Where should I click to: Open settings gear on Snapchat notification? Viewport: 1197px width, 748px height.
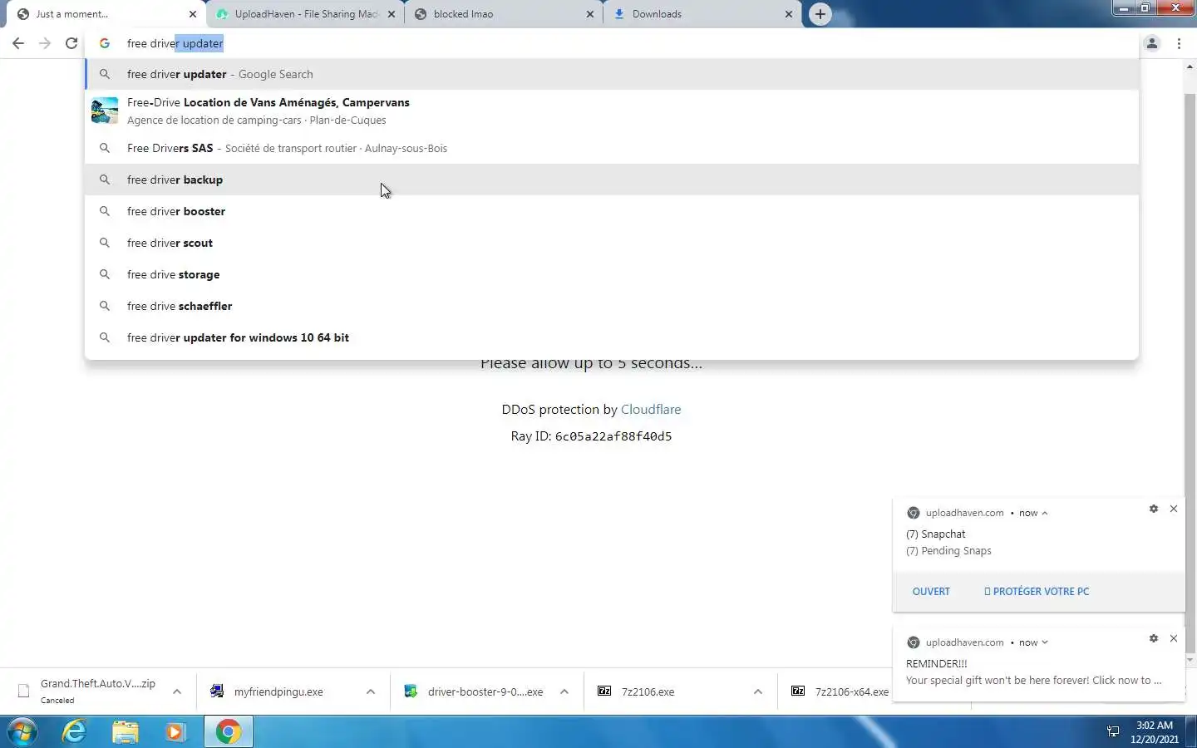point(1154,509)
